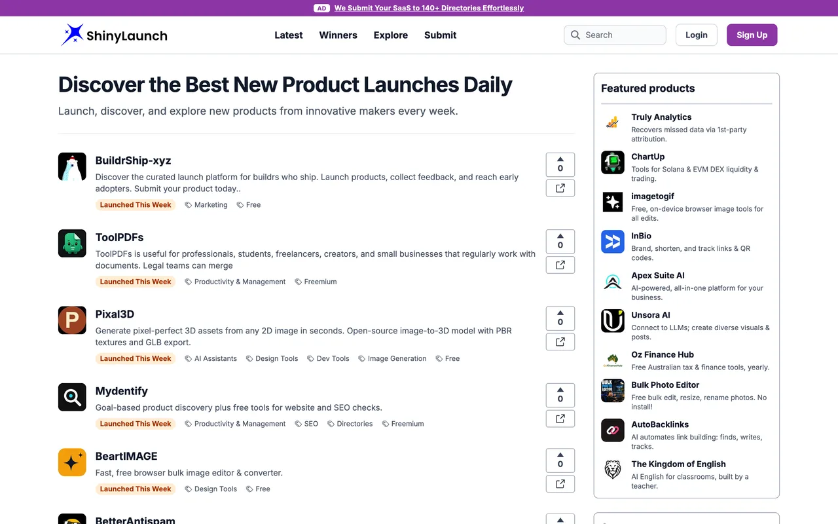Image resolution: width=838 pixels, height=524 pixels.
Task: Open Apex Suite AI featured product title
Action: click(658, 276)
